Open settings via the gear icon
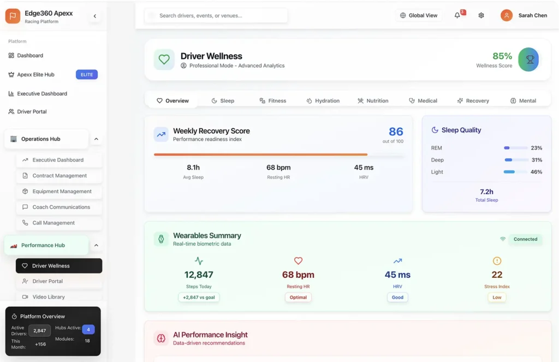The image size is (559, 362). pos(481,15)
